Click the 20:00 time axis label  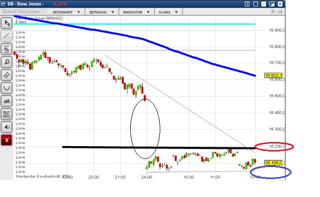[94, 177]
